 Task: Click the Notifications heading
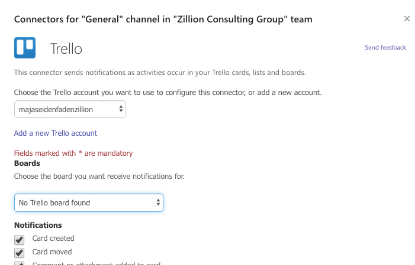click(38, 225)
